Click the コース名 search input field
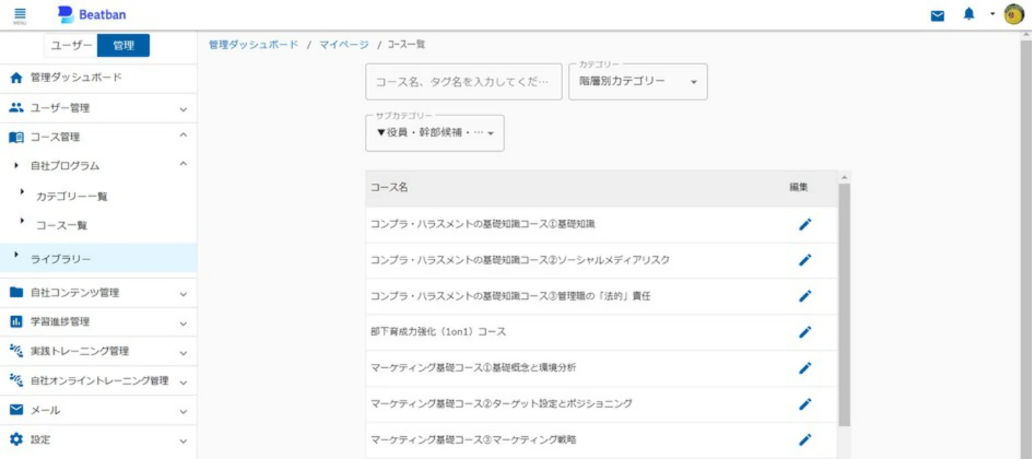Screen dimensions: 1032x459 tap(464, 81)
